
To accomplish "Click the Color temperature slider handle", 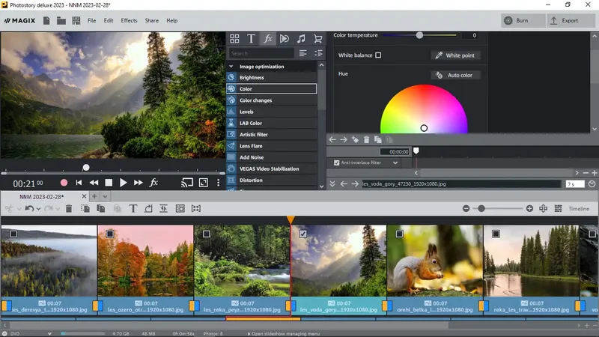I will [419, 35].
